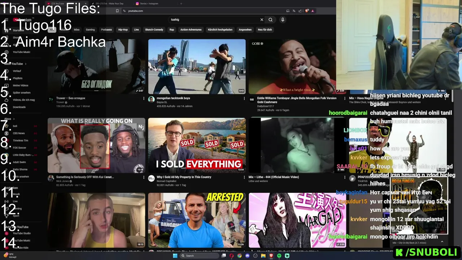
Task: Open the mongolian tecktonik boys thumbnail
Action: pyautogui.click(x=197, y=66)
